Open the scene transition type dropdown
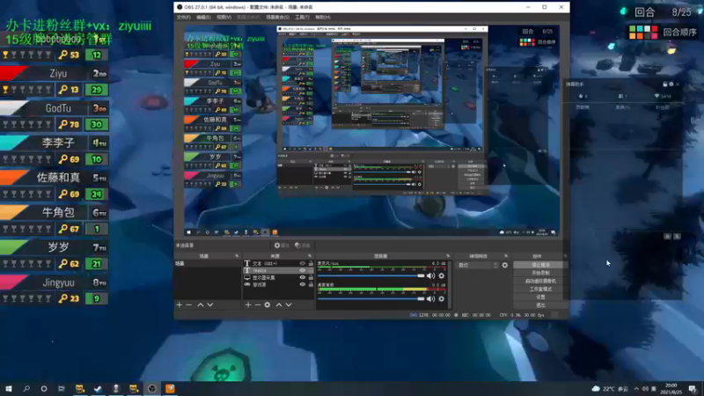704x396 pixels. (477, 266)
